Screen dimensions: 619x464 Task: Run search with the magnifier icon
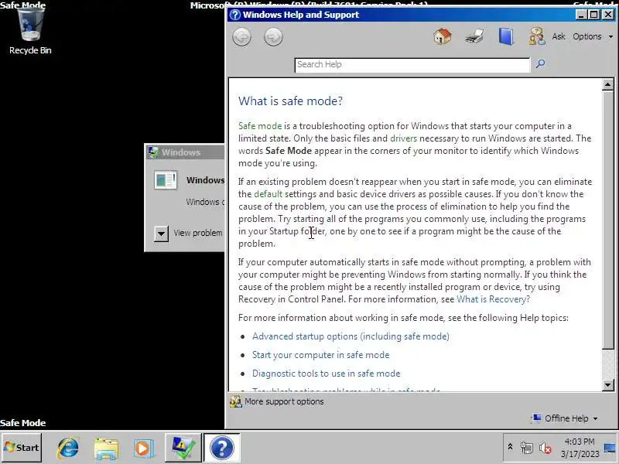[540, 63]
